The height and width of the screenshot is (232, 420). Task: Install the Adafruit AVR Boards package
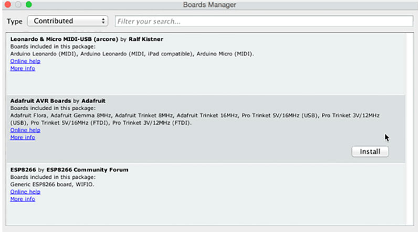pos(370,151)
